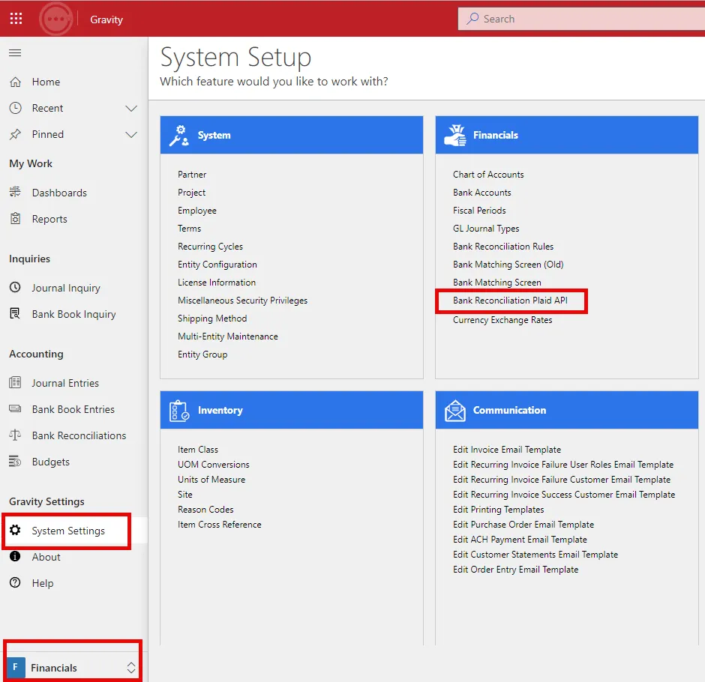Focus the Search input field
Image resolution: width=705 pixels, height=682 pixels.
tap(581, 19)
